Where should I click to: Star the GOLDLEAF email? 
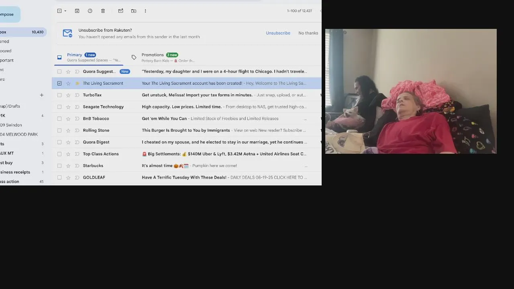point(68,177)
